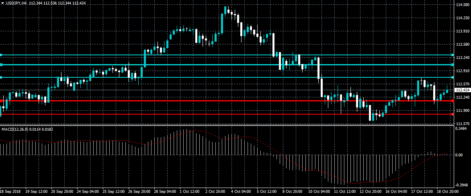
Task: Click the USDJPY,H4 chart title text
Action: [16, 3]
